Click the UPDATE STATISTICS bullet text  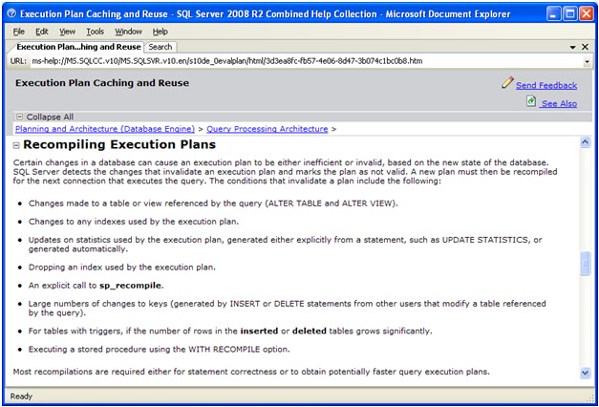tap(285, 245)
